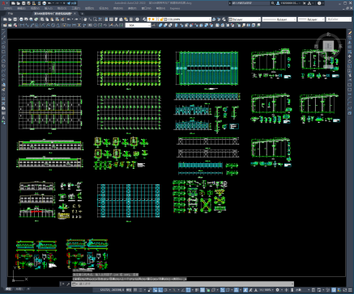354x294 pixels.
Task: Open the 格式(O) Format menu
Action: 62,8
